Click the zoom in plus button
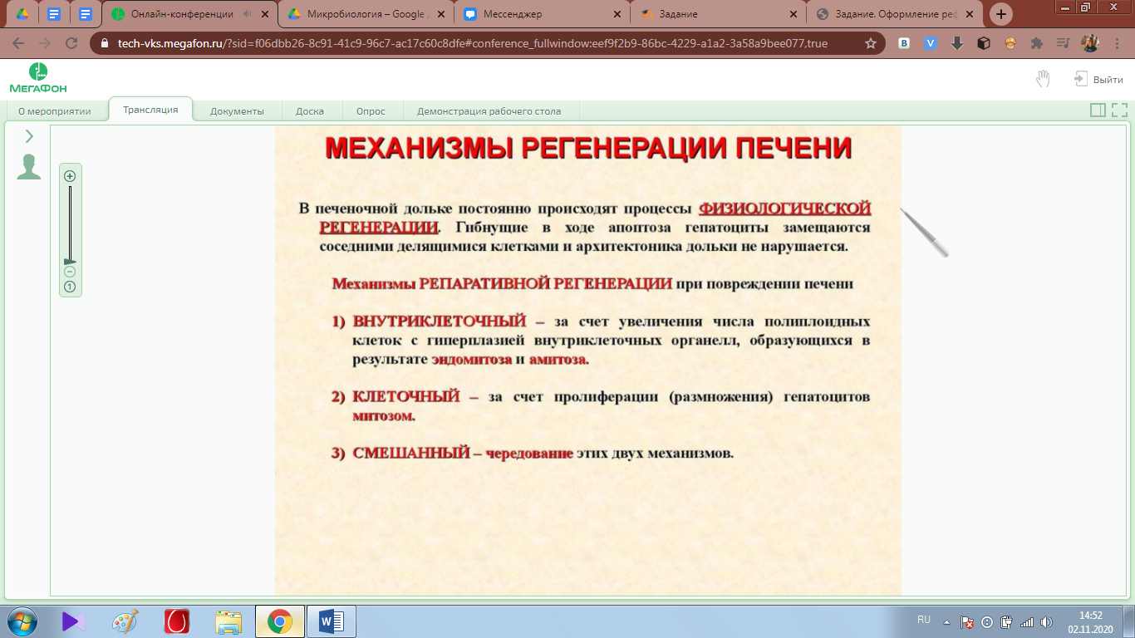The image size is (1135, 638). click(x=70, y=175)
